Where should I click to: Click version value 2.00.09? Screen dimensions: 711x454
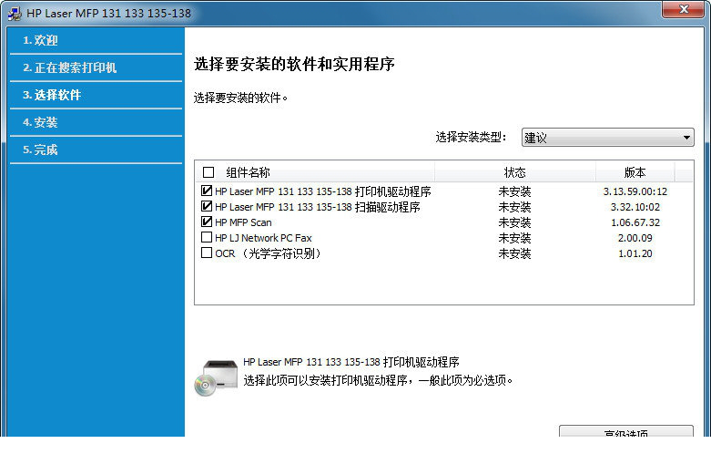pyautogui.click(x=635, y=238)
